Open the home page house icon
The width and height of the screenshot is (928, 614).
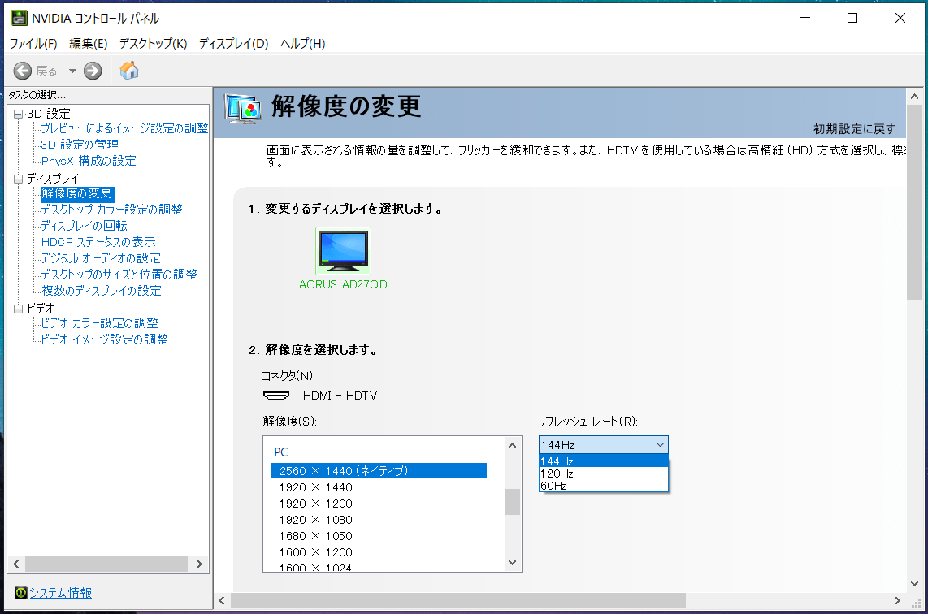(129, 71)
